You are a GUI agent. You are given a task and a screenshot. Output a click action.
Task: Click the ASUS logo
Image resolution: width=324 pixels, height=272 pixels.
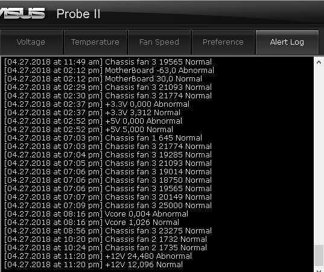pyautogui.click(x=22, y=14)
